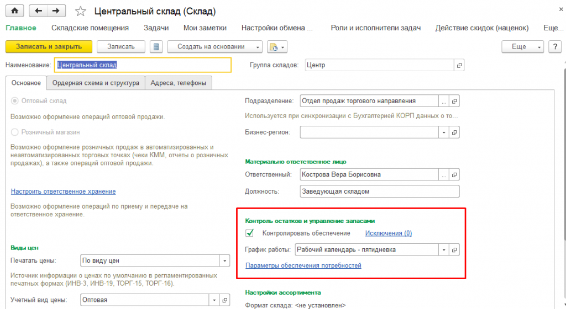Open the Подразделение linked item icon
The image size is (566, 309).
(454, 101)
